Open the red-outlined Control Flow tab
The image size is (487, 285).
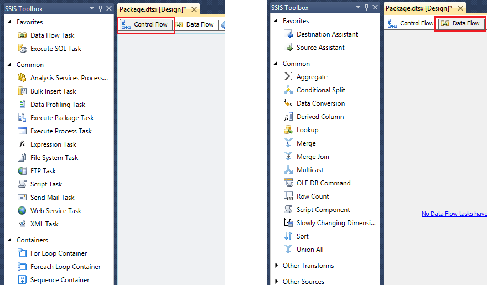(x=147, y=25)
